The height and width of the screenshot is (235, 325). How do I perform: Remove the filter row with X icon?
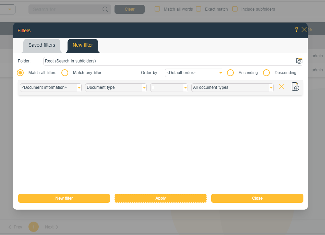[281, 87]
